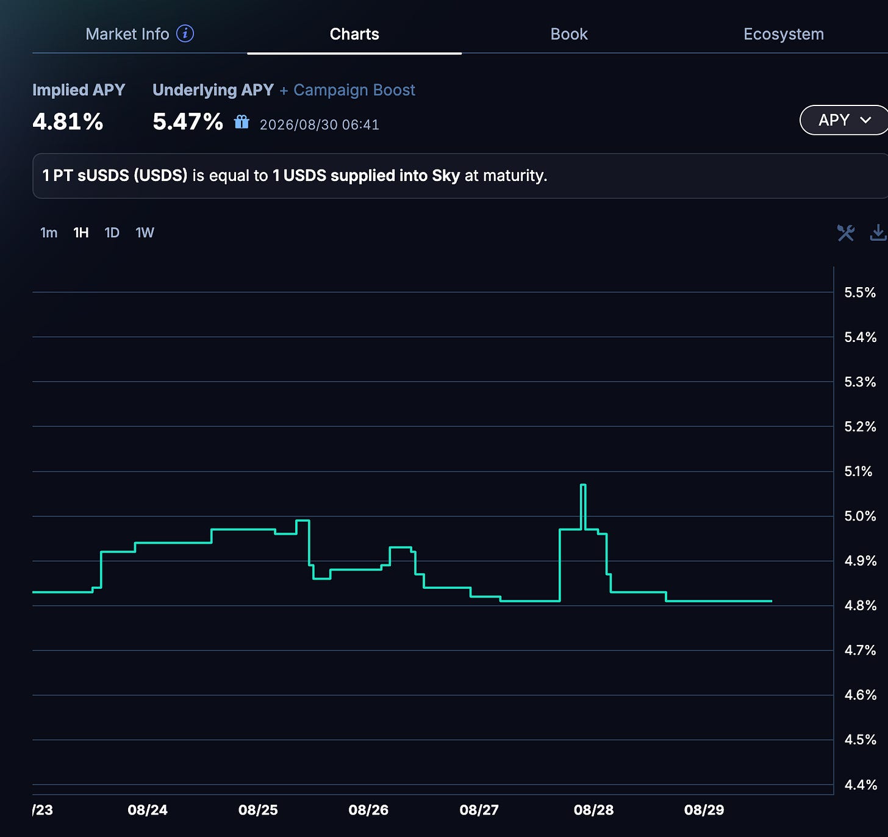Click the Underlying APY label
The image size is (888, 837).
tap(213, 90)
